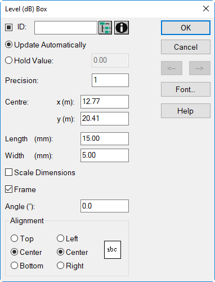215x282 pixels.
Task: Choose Right horizontal alignment
Action: tap(70, 266)
